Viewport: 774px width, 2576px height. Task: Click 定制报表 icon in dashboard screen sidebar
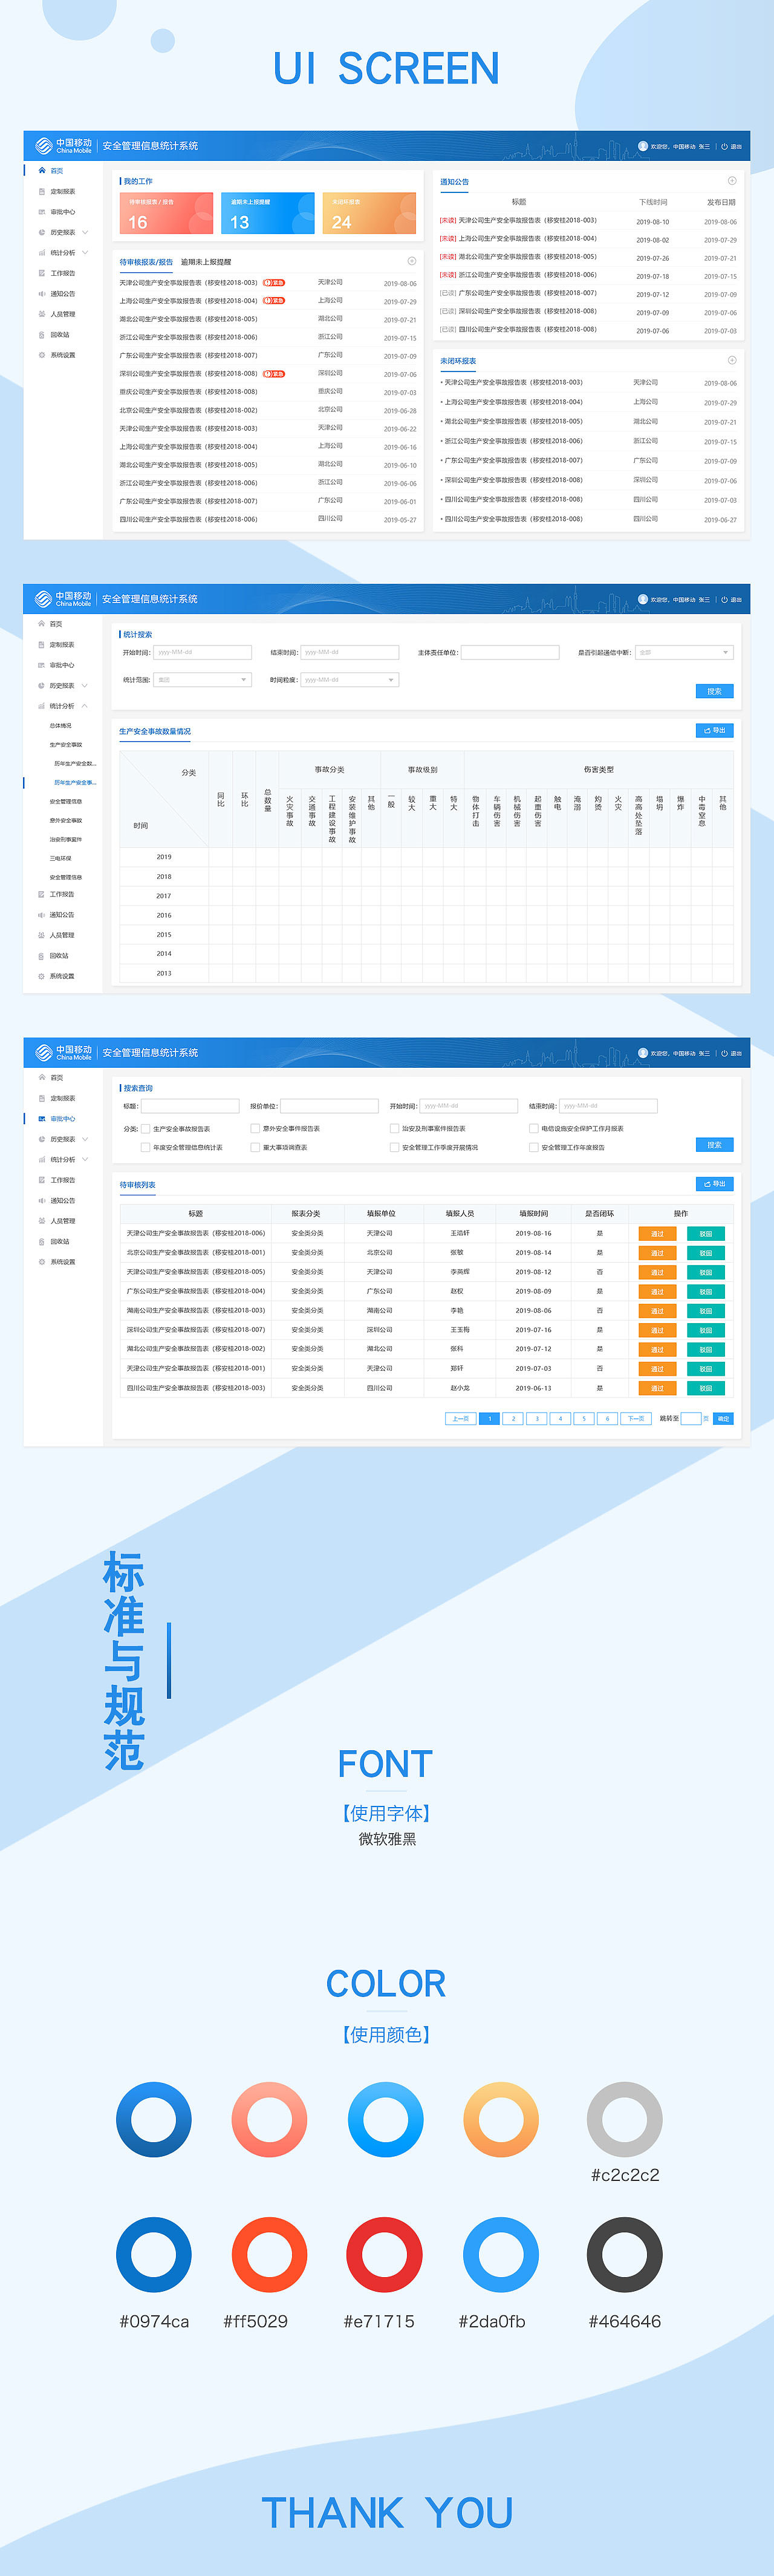(41, 191)
